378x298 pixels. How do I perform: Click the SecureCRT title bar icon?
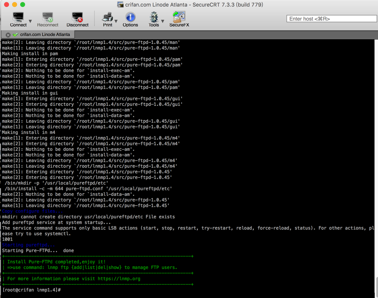[120, 4]
